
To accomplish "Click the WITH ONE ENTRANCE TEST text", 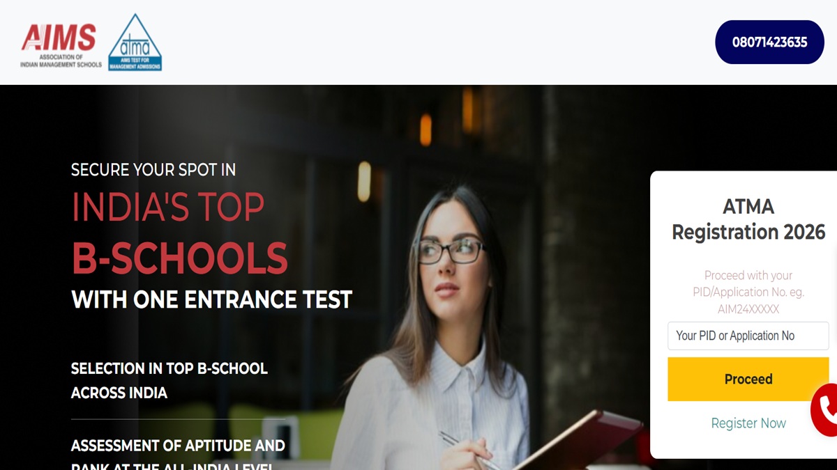I will coord(211,300).
